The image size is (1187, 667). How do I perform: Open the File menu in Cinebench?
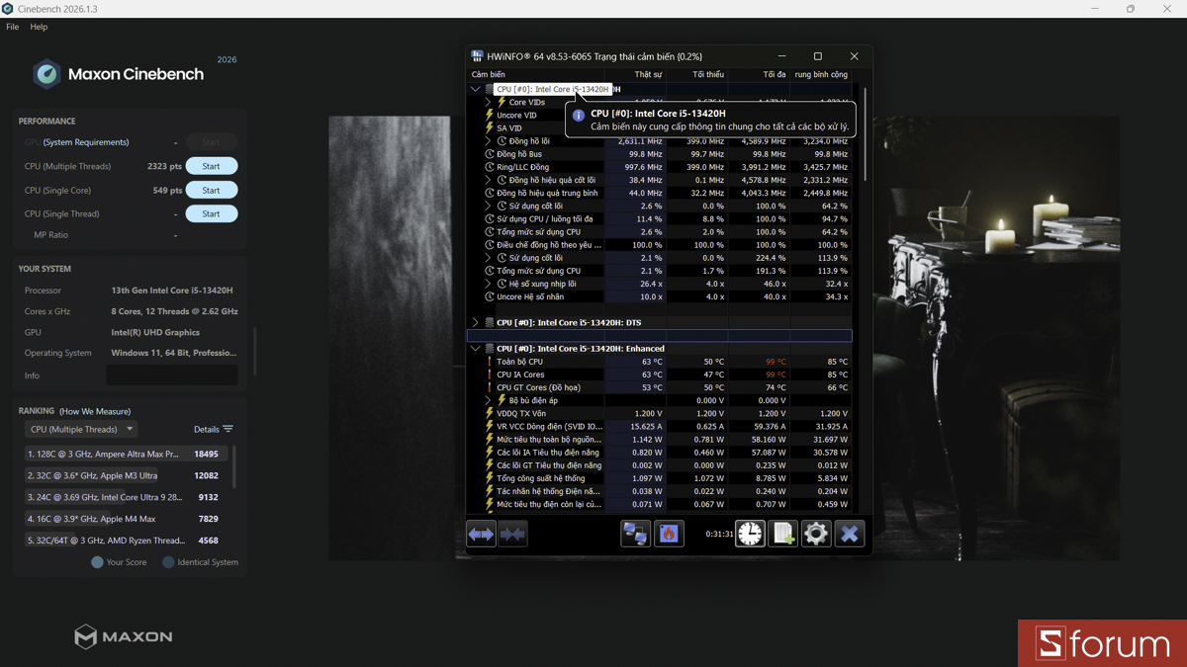(12, 27)
